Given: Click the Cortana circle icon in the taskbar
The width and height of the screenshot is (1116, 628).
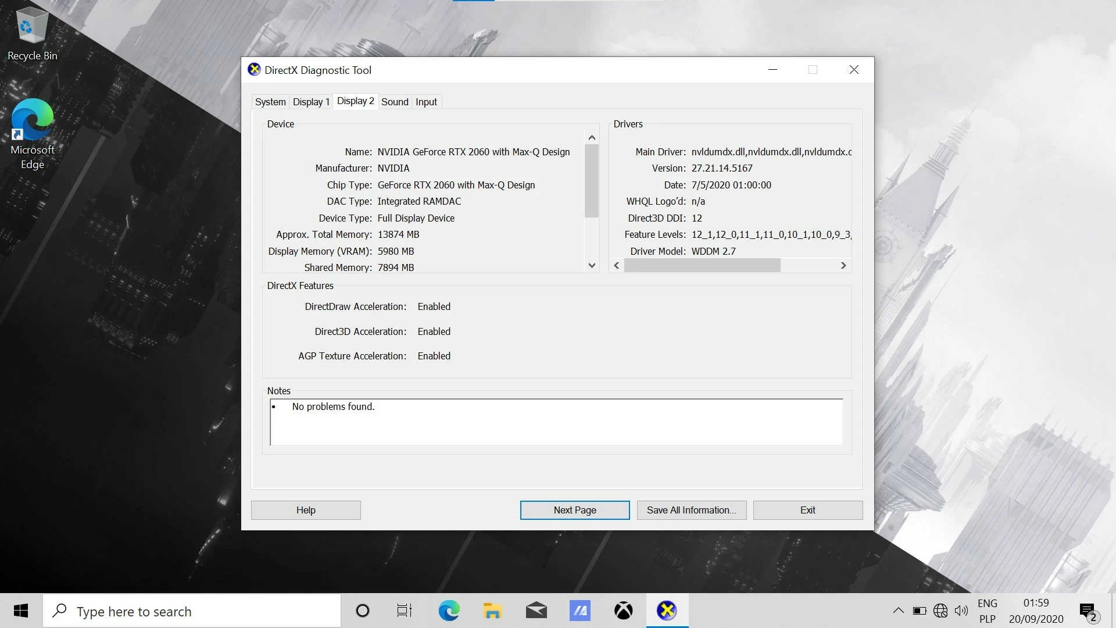Looking at the screenshot, I should coord(362,611).
